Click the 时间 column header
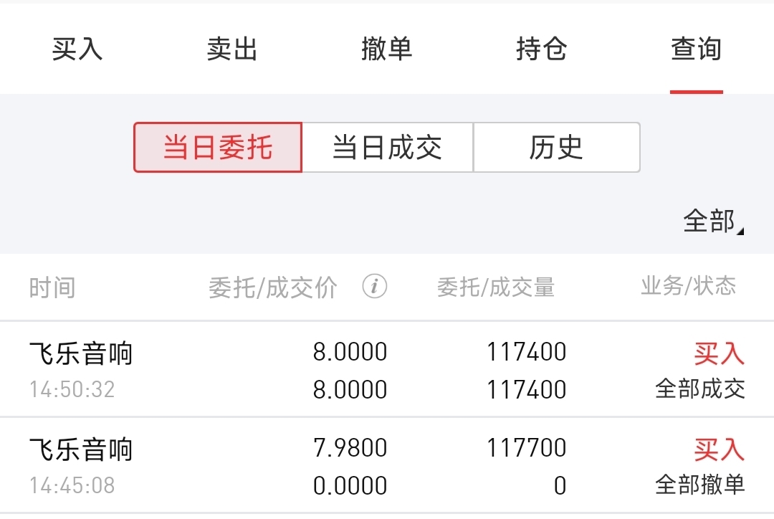774x519 pixels. coord(52,287)
